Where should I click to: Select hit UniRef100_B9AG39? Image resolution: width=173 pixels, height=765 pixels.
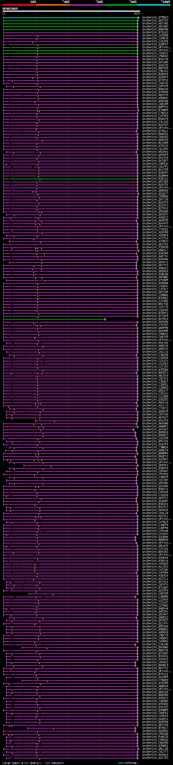pos(155,89)
